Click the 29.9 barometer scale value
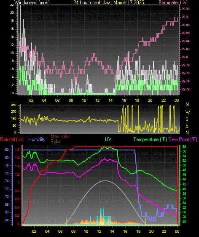Viewport: 199px width, 237px height. [x=185, y=17]
